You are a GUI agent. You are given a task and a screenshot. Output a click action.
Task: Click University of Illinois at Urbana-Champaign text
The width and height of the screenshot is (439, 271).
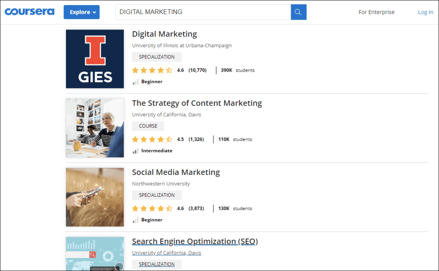coord(182,45)
